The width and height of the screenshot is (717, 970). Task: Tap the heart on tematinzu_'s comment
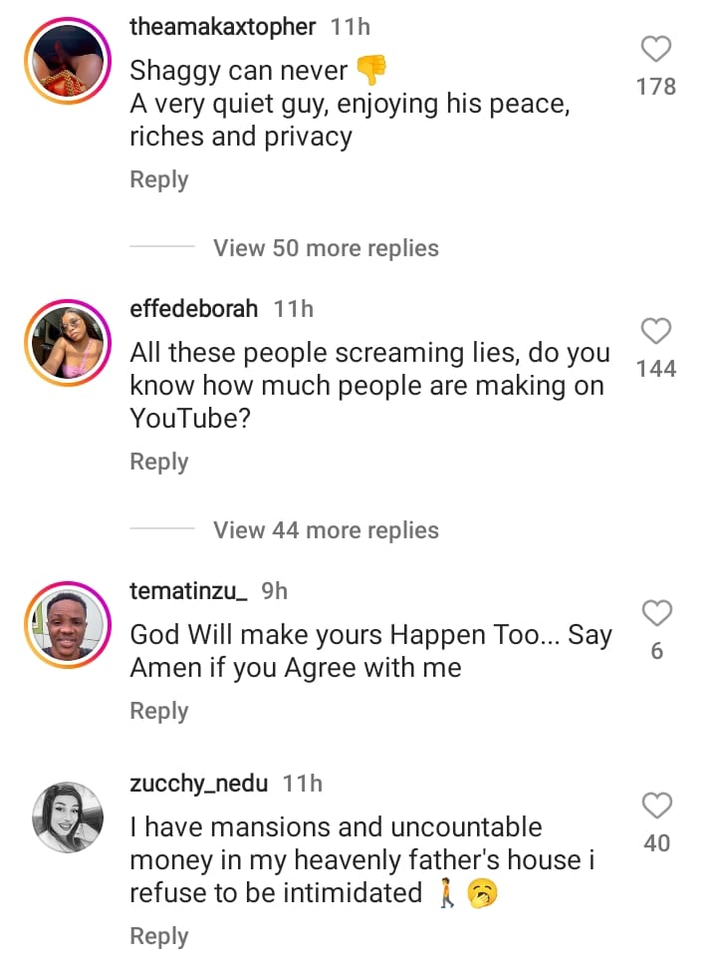tap(656, 613)
